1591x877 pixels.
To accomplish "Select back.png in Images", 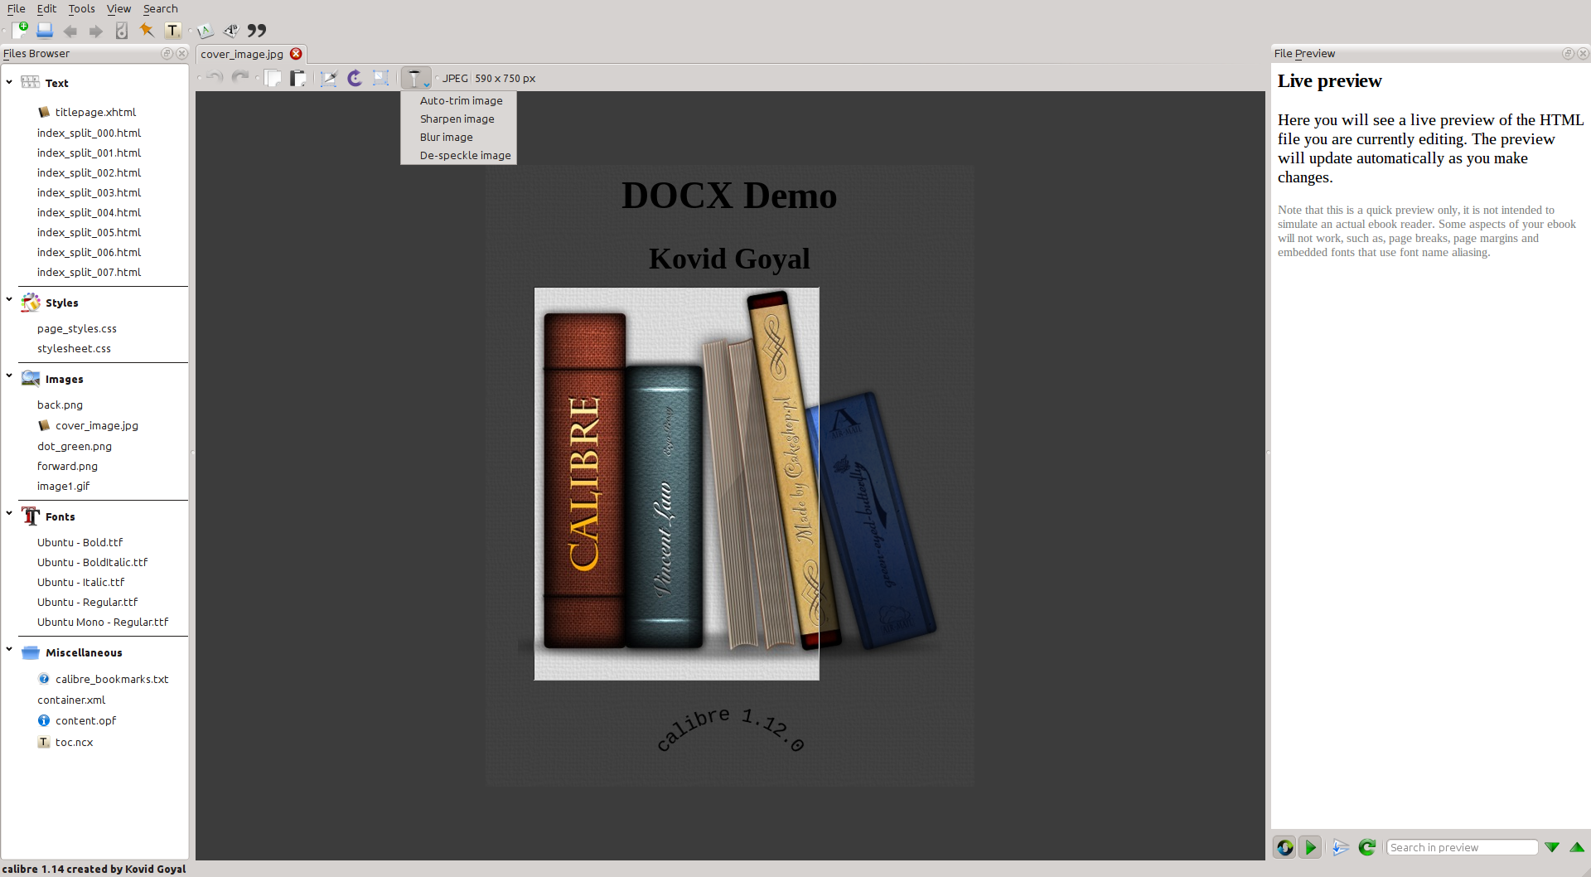I will pos(60,405).
